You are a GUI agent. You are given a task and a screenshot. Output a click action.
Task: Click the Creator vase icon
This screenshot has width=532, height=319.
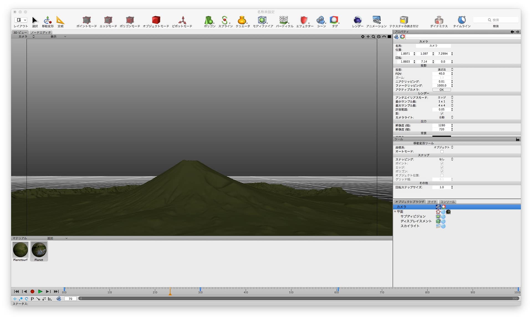242,20
